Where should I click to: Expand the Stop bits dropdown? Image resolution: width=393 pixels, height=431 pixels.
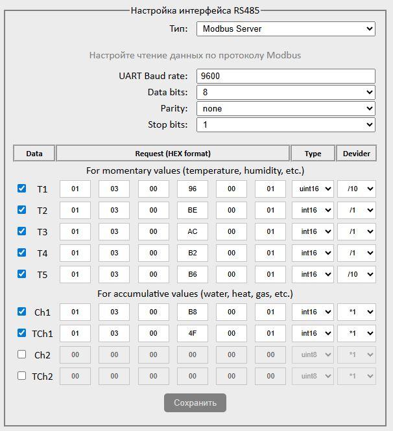coord(286,124)
